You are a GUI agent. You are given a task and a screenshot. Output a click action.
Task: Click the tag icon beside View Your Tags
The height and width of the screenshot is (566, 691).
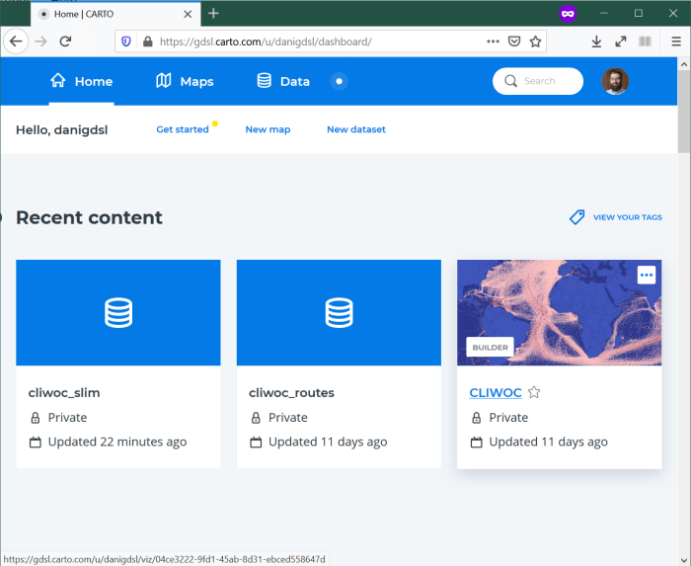(x=576, y=217)
